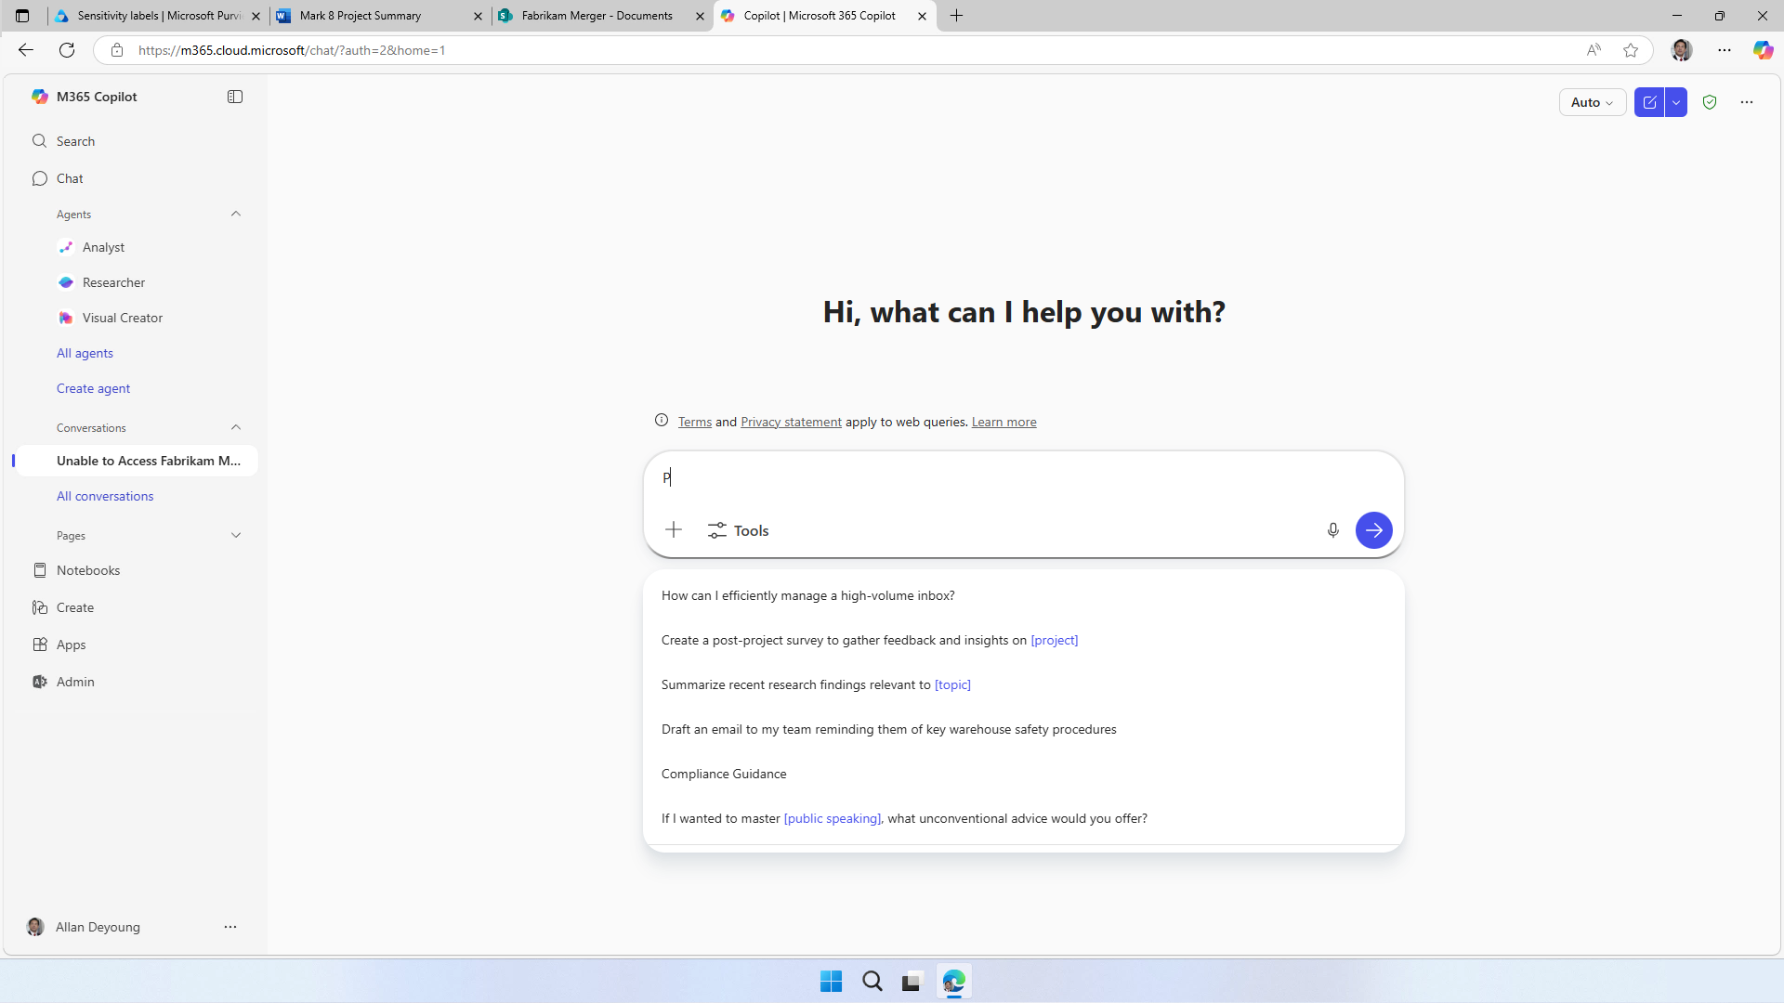Open Apps from the sidebar
This screenshot has height=1003, width=1784.
point(135,645)
